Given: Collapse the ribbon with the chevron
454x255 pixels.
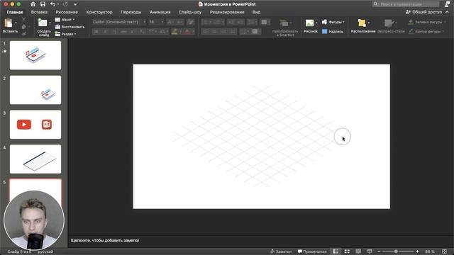Looking at the screenshot, I should pos(447,12).
